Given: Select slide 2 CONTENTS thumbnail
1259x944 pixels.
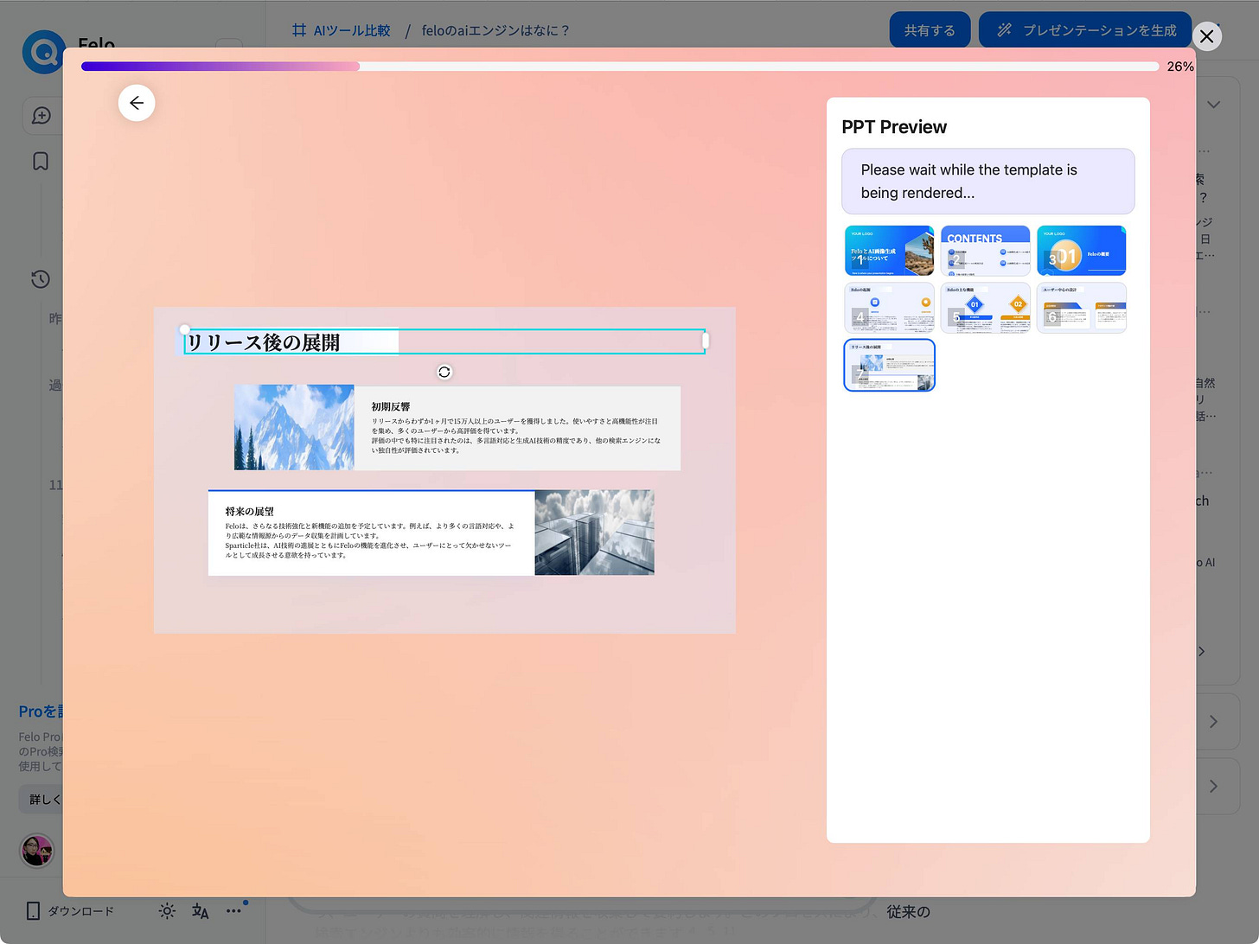Looking at the screenshot, I should [985, 251].
